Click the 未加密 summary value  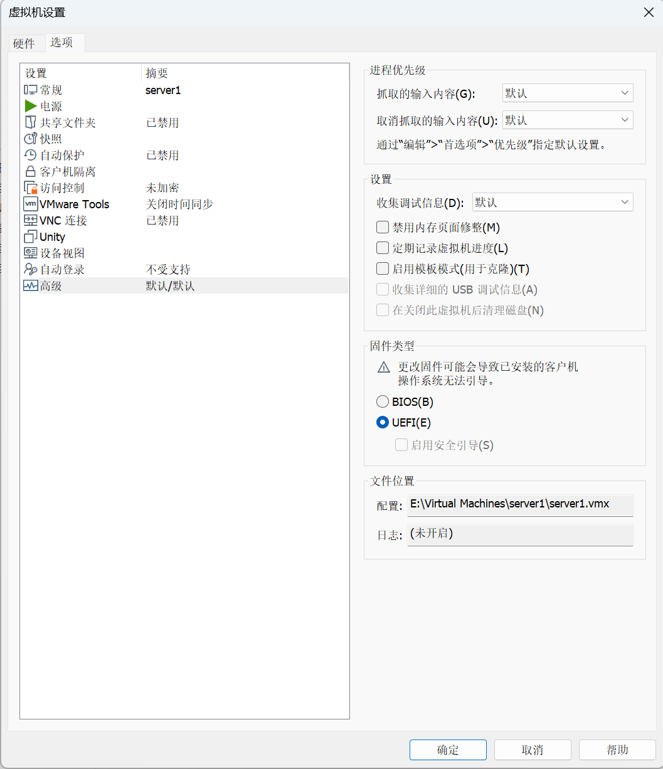pos(163,188)
